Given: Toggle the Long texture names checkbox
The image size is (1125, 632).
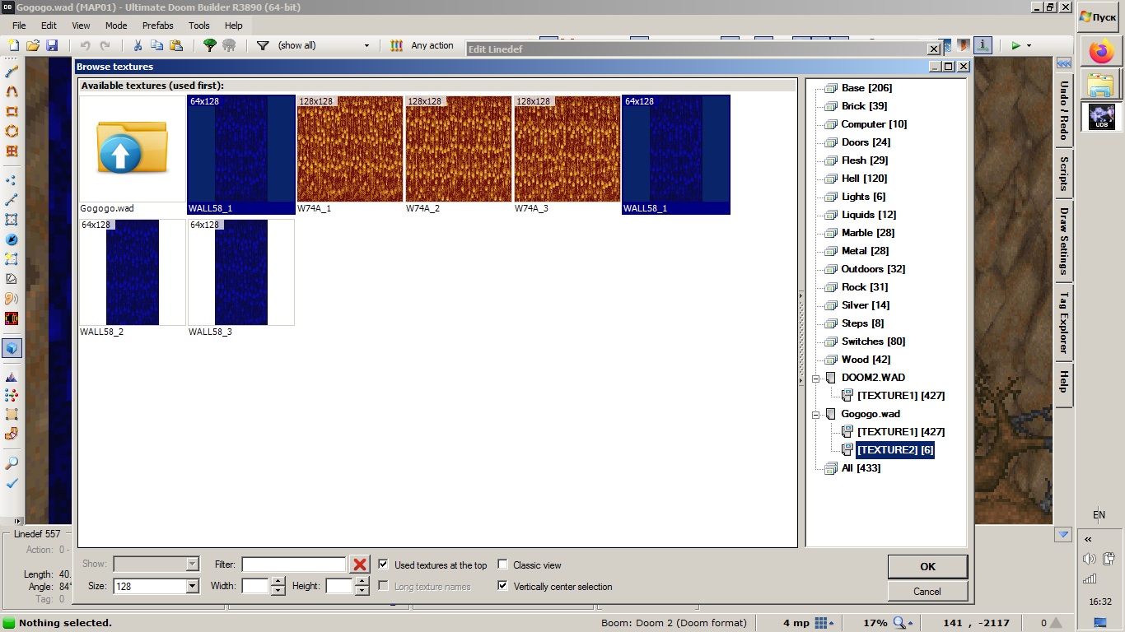Looking at the screenshot, I should pos(383,586).
